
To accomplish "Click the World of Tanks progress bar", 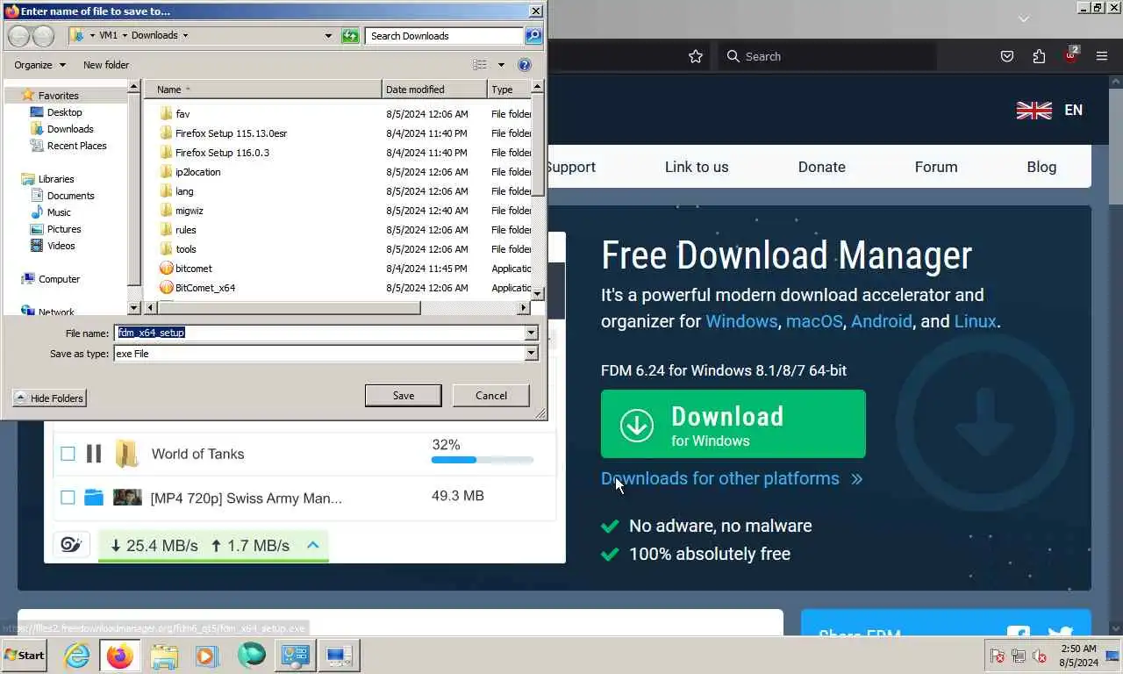I will click(483, 460).
